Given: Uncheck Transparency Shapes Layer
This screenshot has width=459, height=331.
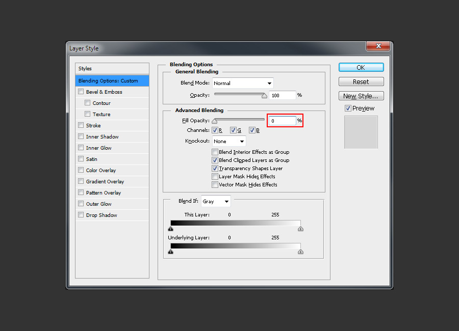Looking at the screenshot, I should 215,168.
